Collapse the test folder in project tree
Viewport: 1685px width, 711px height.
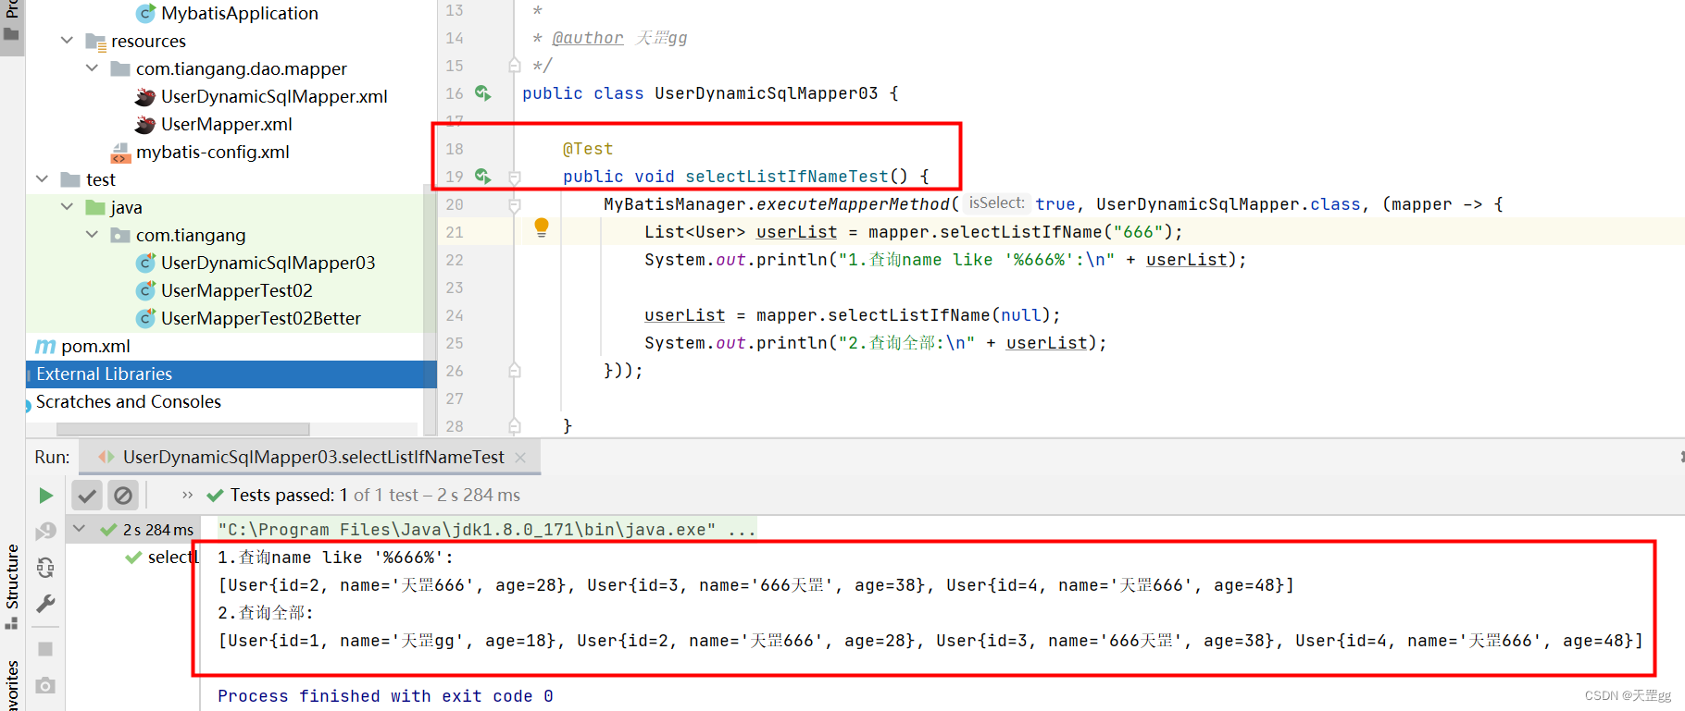coord(42,179)
